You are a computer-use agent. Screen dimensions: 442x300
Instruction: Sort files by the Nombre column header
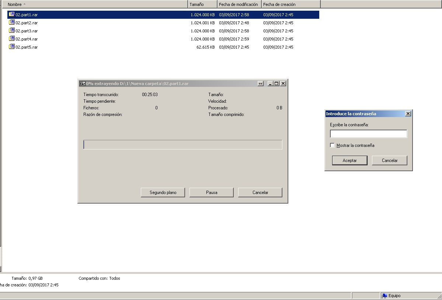click(x=95, y=4)
